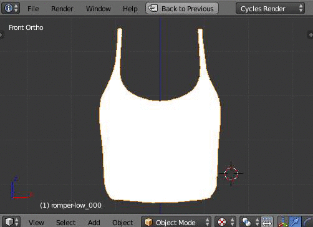This screenshot has width=313, height=227.
Task: Click the Back to Previous button
Action: (182, 8)
